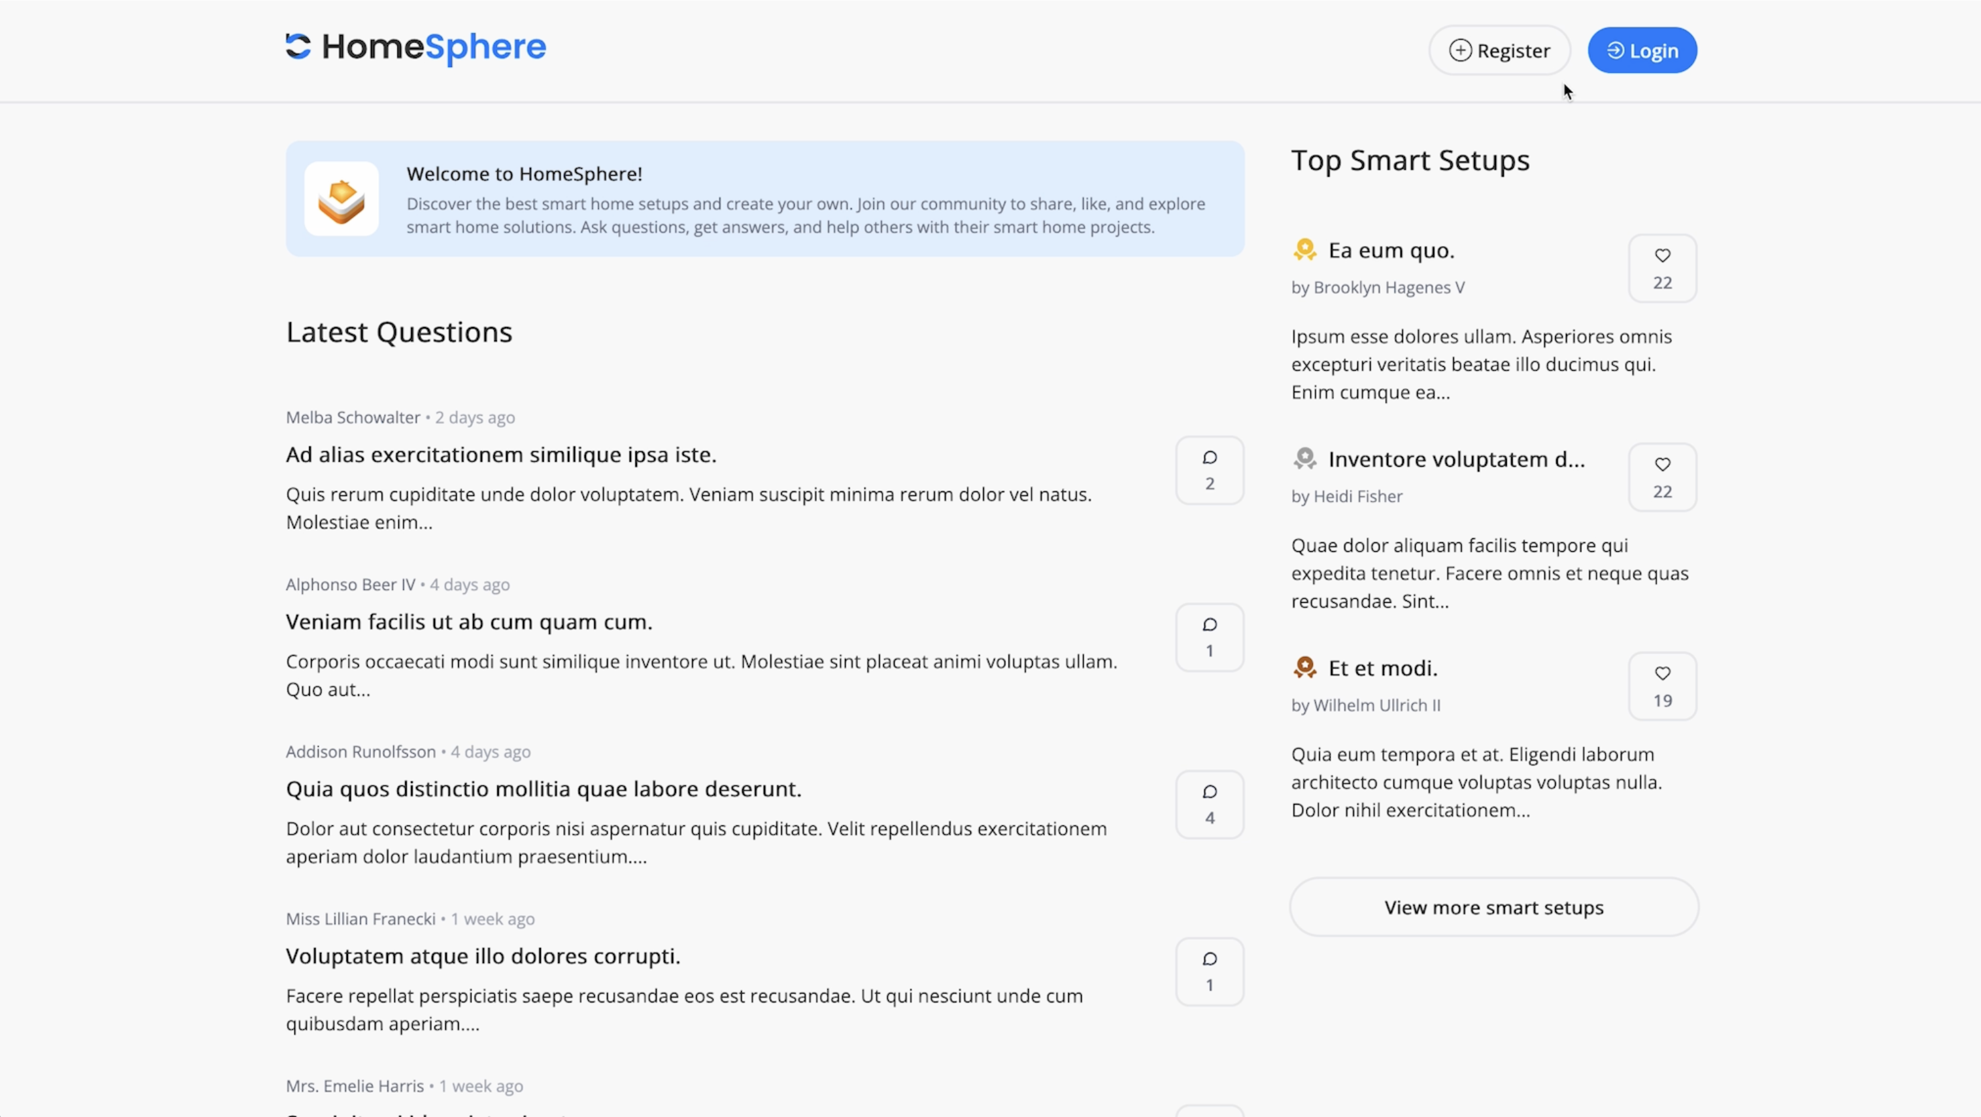Open comments on "Quia quos distinctio" question
The width and height of the screenshot is (1981, 1117).
(x=1210, y=805)
